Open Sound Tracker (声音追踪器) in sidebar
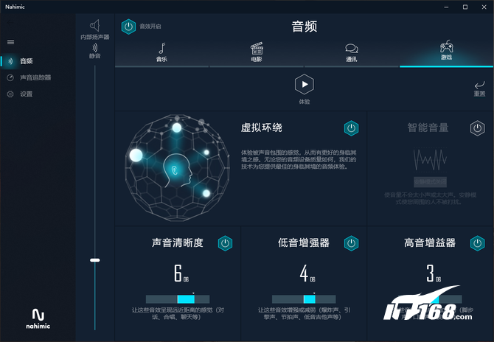 point(35,77)
